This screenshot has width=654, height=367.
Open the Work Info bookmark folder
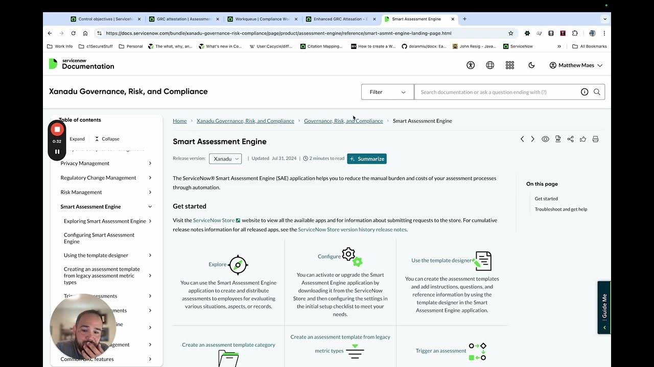60,46
